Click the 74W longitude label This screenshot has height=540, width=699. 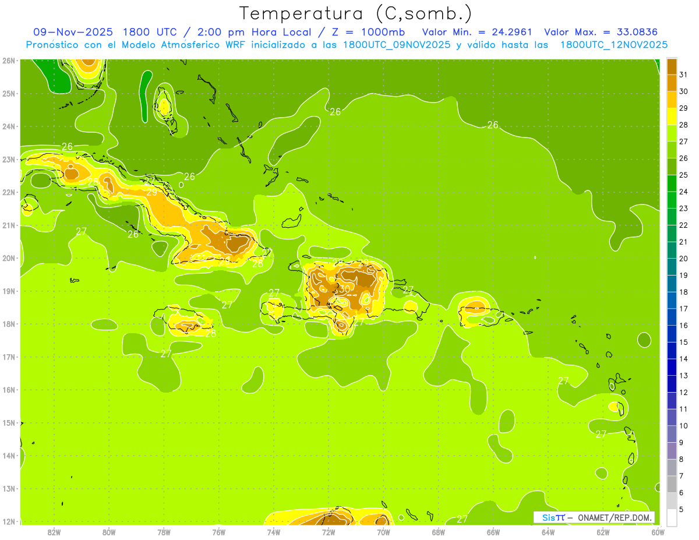pos(274,532)
